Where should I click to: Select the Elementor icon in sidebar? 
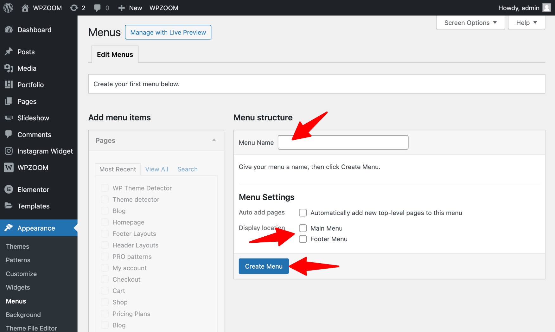(9, 189)
